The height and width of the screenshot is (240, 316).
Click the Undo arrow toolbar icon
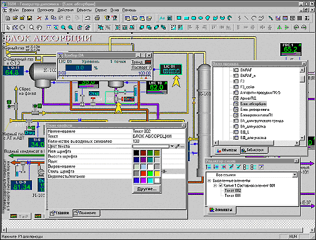(87, 18)
